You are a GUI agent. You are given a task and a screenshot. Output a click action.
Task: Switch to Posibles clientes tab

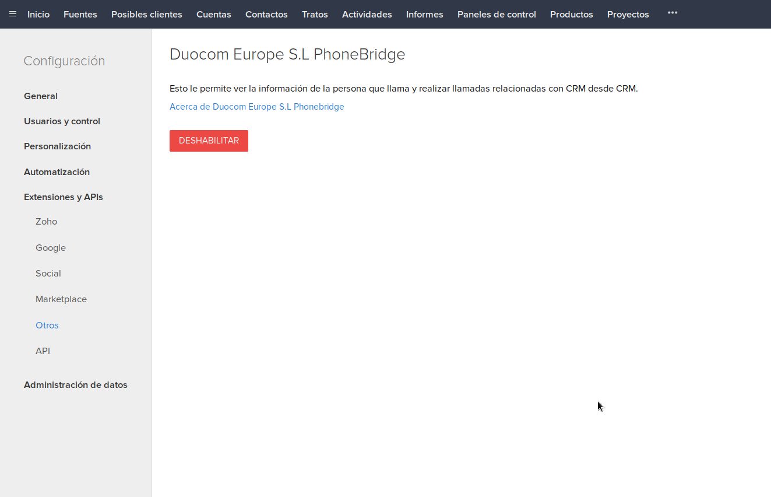146,15
